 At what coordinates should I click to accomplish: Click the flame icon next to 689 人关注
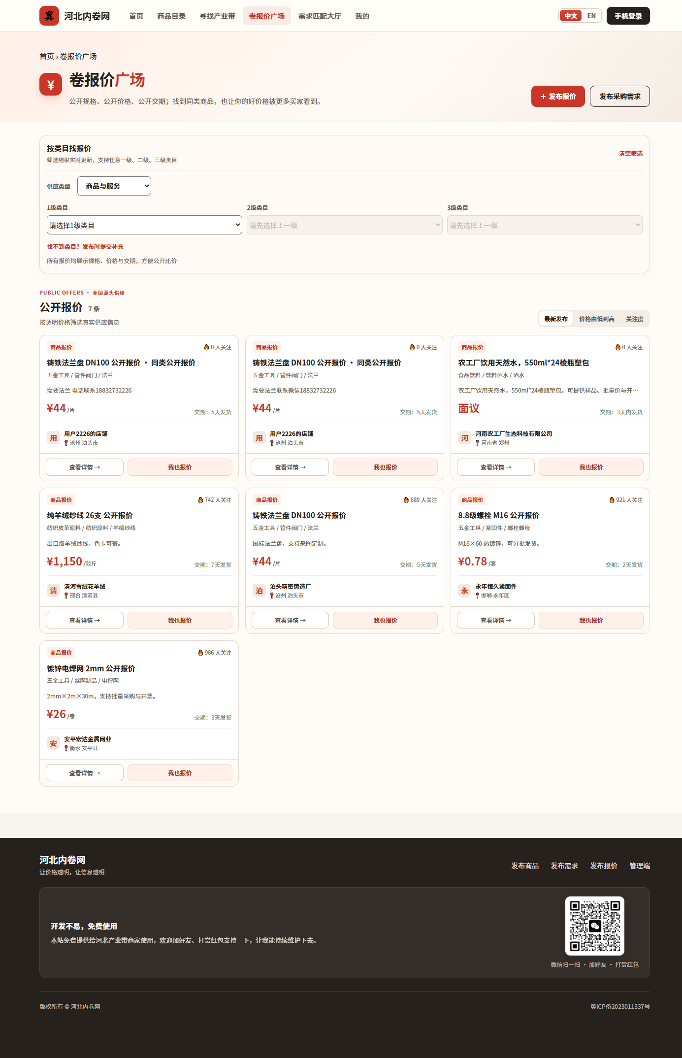pyautogui.click(x=406, y=500)
